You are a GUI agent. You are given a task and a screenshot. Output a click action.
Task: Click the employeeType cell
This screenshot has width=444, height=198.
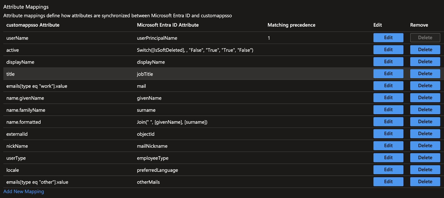coord(153,158)
